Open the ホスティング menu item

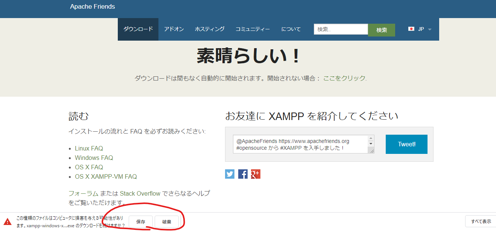[210, 29]
